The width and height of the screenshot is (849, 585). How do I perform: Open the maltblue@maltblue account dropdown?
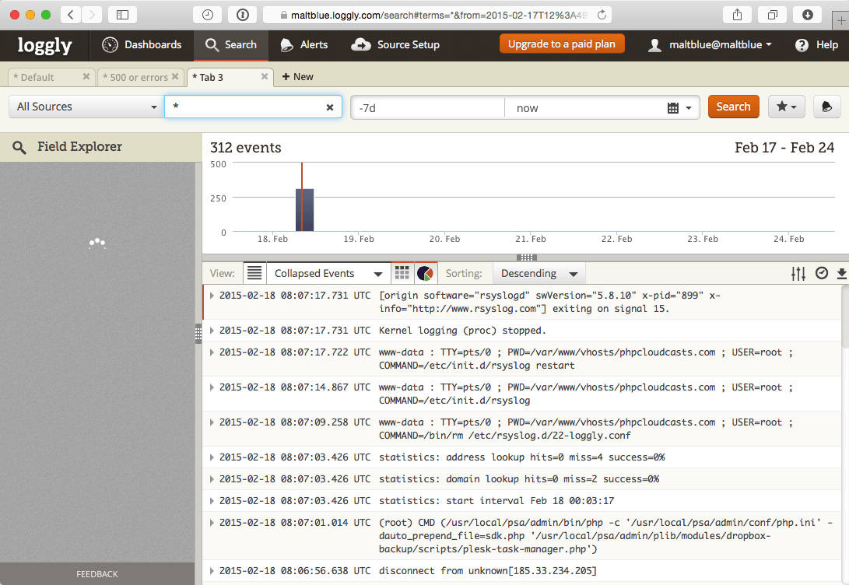[710, 45]
